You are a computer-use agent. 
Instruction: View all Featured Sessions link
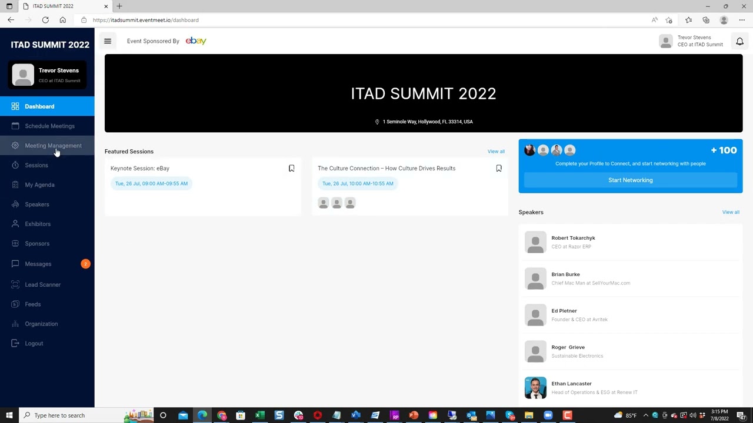[496, 152]
